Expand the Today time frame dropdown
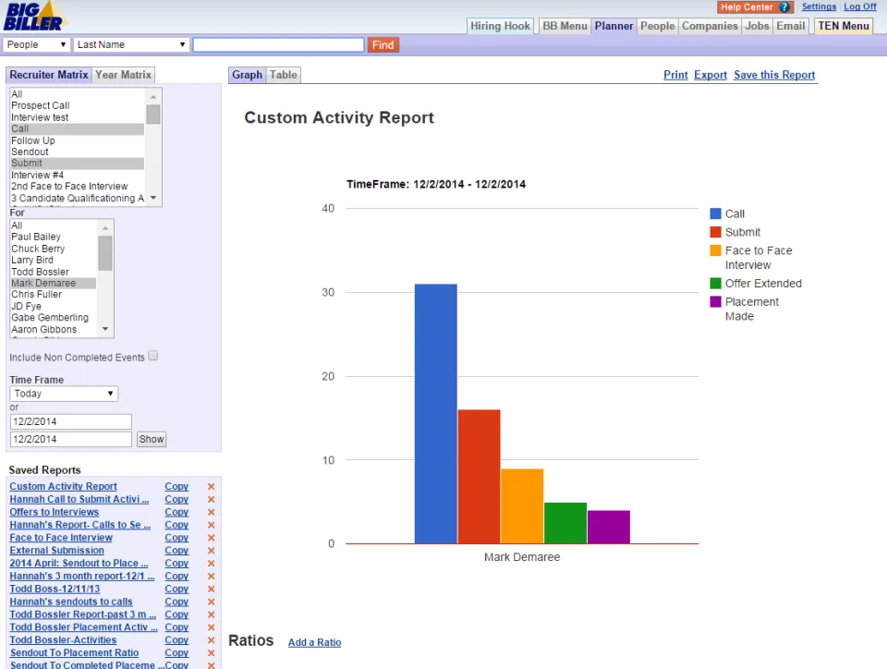887x669 pixels. [64, 394]
